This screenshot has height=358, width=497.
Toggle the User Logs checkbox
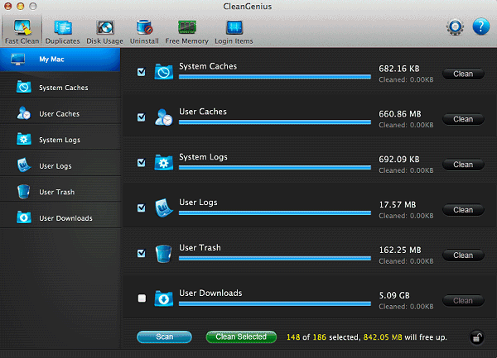point(142,208)
